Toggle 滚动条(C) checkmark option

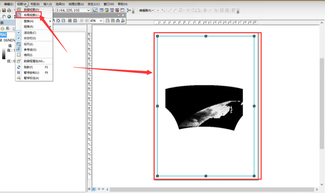click(x=34, y=33)
